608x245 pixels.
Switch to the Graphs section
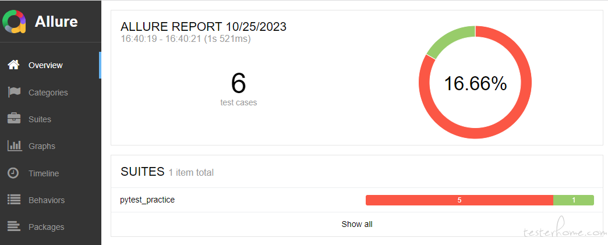point(42,146)
